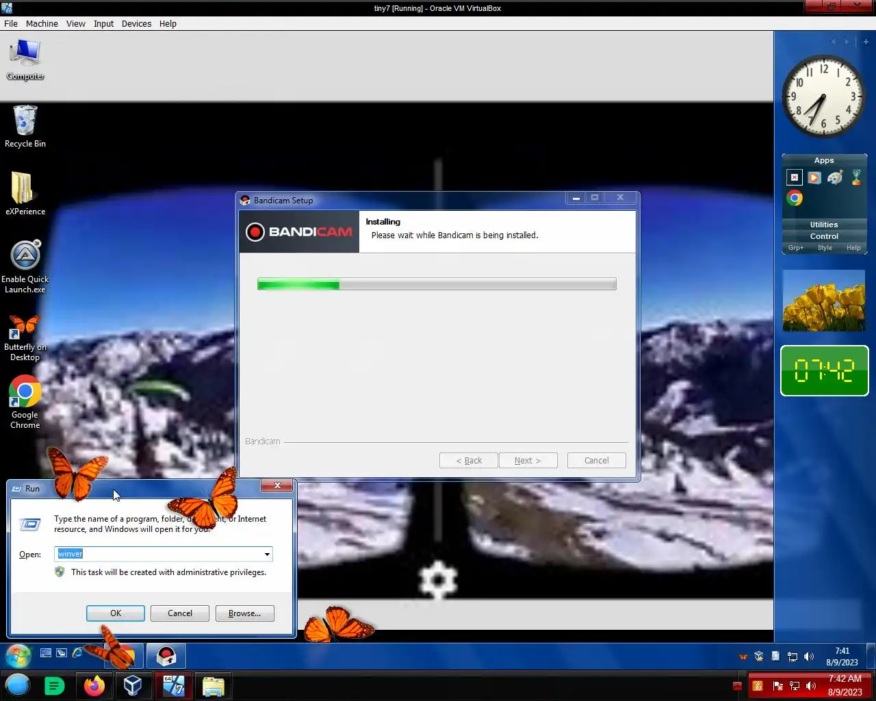The image size is (876, 701).
Task: Click VM taskbar clock 7:41
Action: [x=842, y=657]
